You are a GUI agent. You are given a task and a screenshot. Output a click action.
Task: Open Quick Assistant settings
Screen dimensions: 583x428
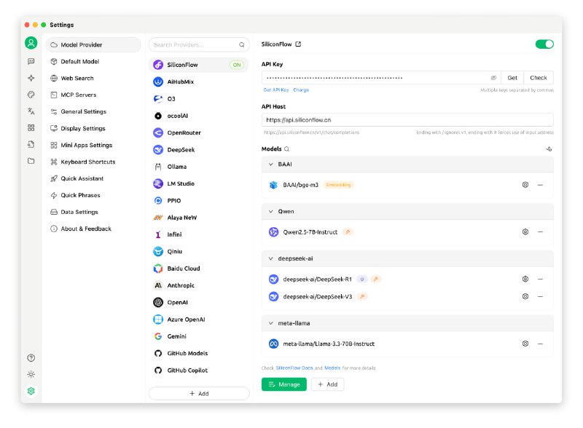point(93,179)
